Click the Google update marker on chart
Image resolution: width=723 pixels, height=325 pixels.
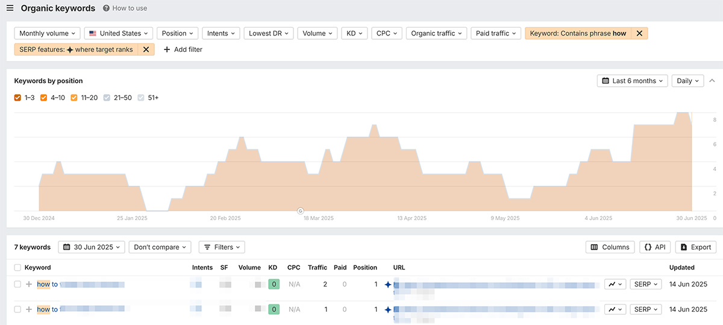pyautogui.click(x=300, y=210)
